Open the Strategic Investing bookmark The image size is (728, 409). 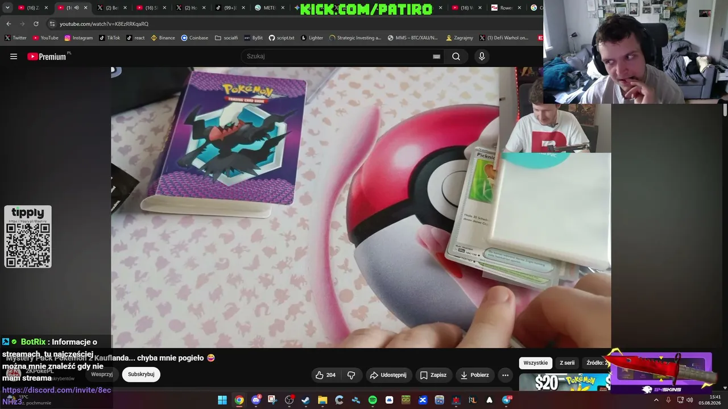tap(355, 38)
